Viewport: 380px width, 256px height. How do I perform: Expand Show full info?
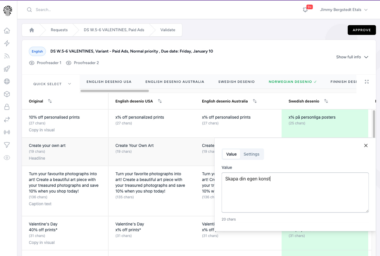352,57
